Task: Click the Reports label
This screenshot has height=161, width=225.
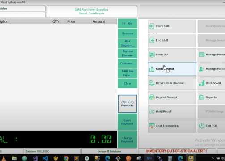Action: click(211, 97)
